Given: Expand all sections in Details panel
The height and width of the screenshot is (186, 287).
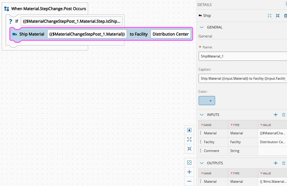Looking at the screenshot, I should [x=270, y=16].
